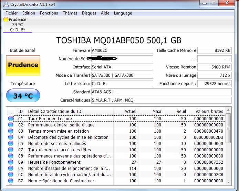Click the Interface field Serial ATA
The height and width of the screenshot is (191, 239).
[122, 67]
